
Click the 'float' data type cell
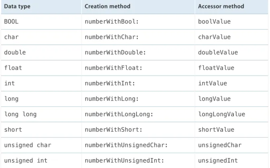[x=41, y=68]
